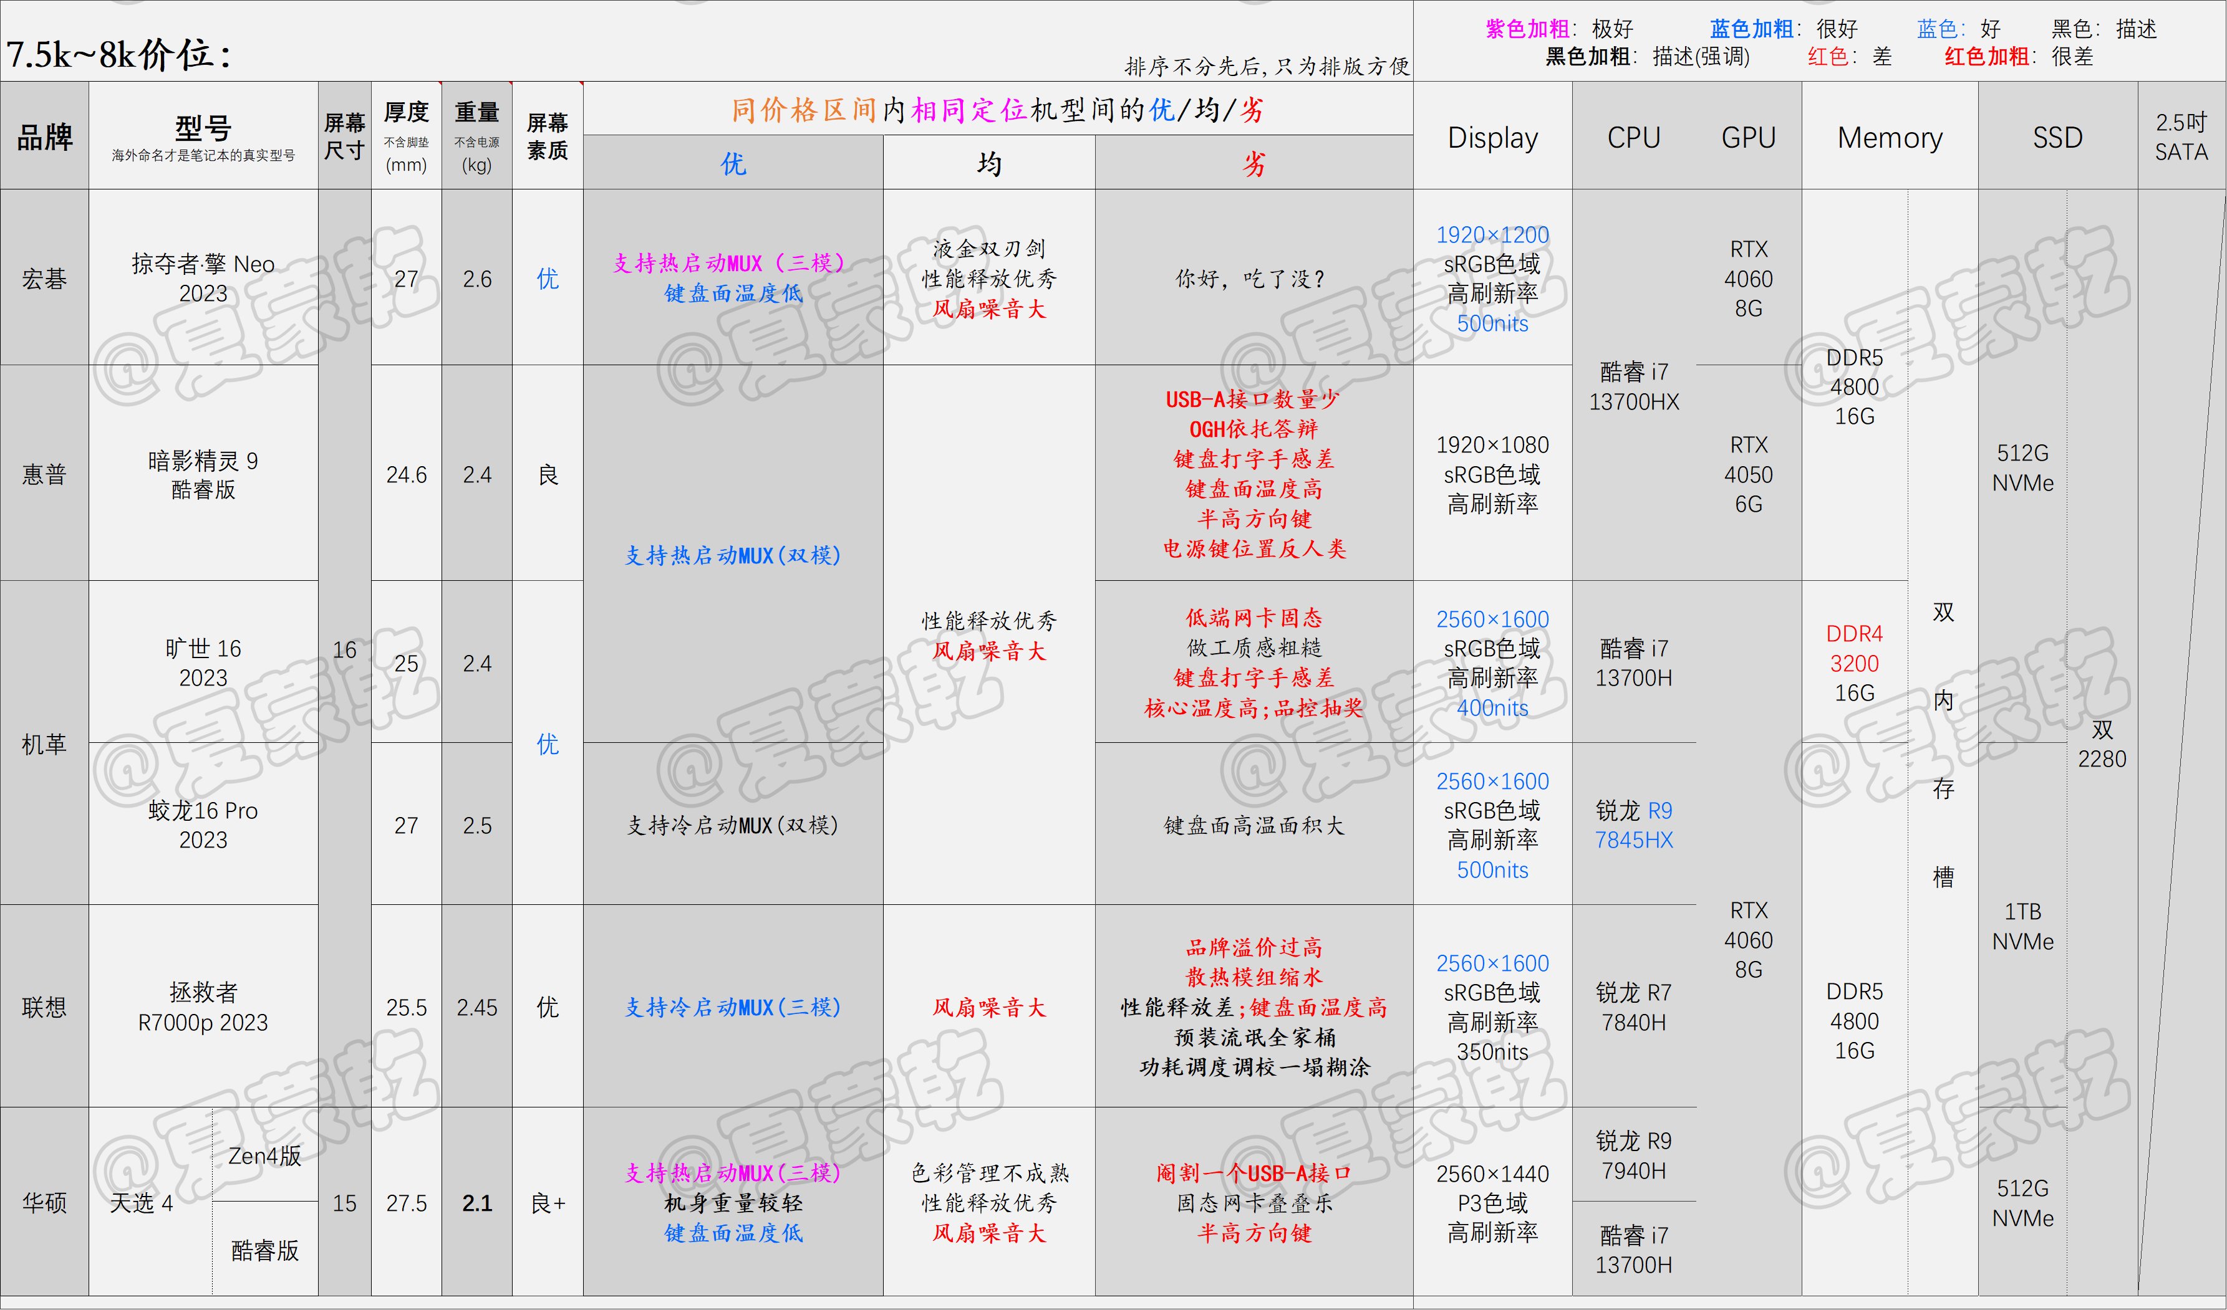Select the display resolution '1920×1080'
This screenshot has width=2227, height=1310.
click(1492, 445)
